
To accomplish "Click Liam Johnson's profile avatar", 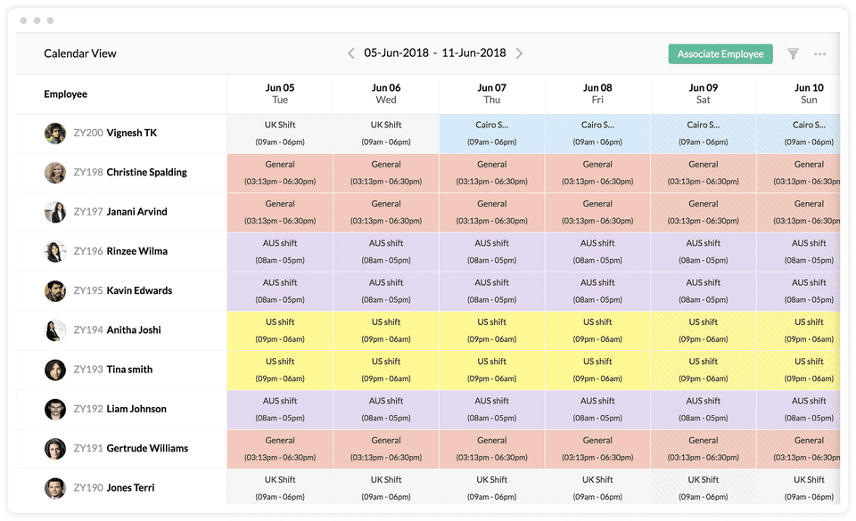I will pos(55,409).
